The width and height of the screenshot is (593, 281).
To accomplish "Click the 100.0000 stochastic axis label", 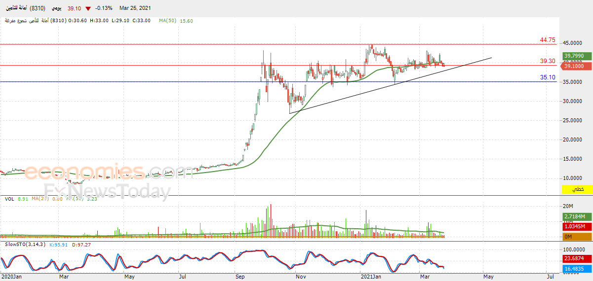I will 574,249.
